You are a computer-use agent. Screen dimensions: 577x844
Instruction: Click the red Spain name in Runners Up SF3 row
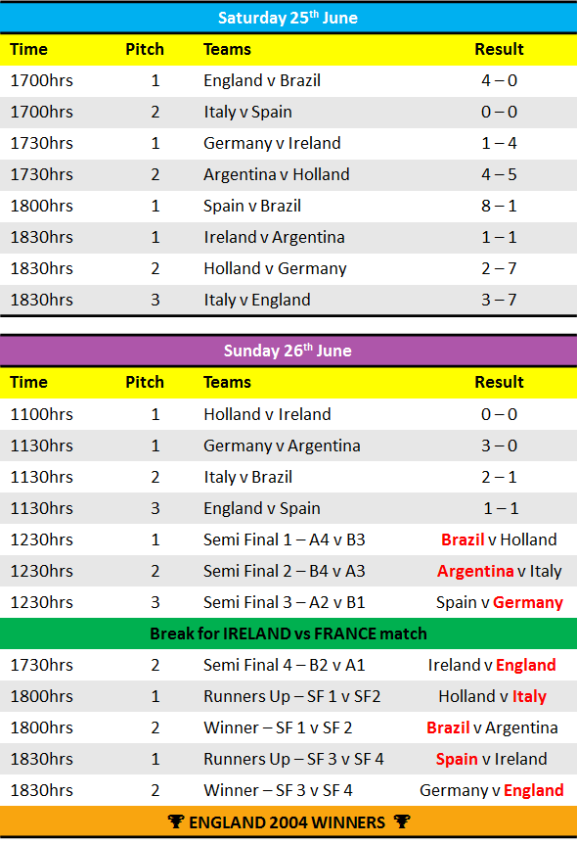[457, 760]
